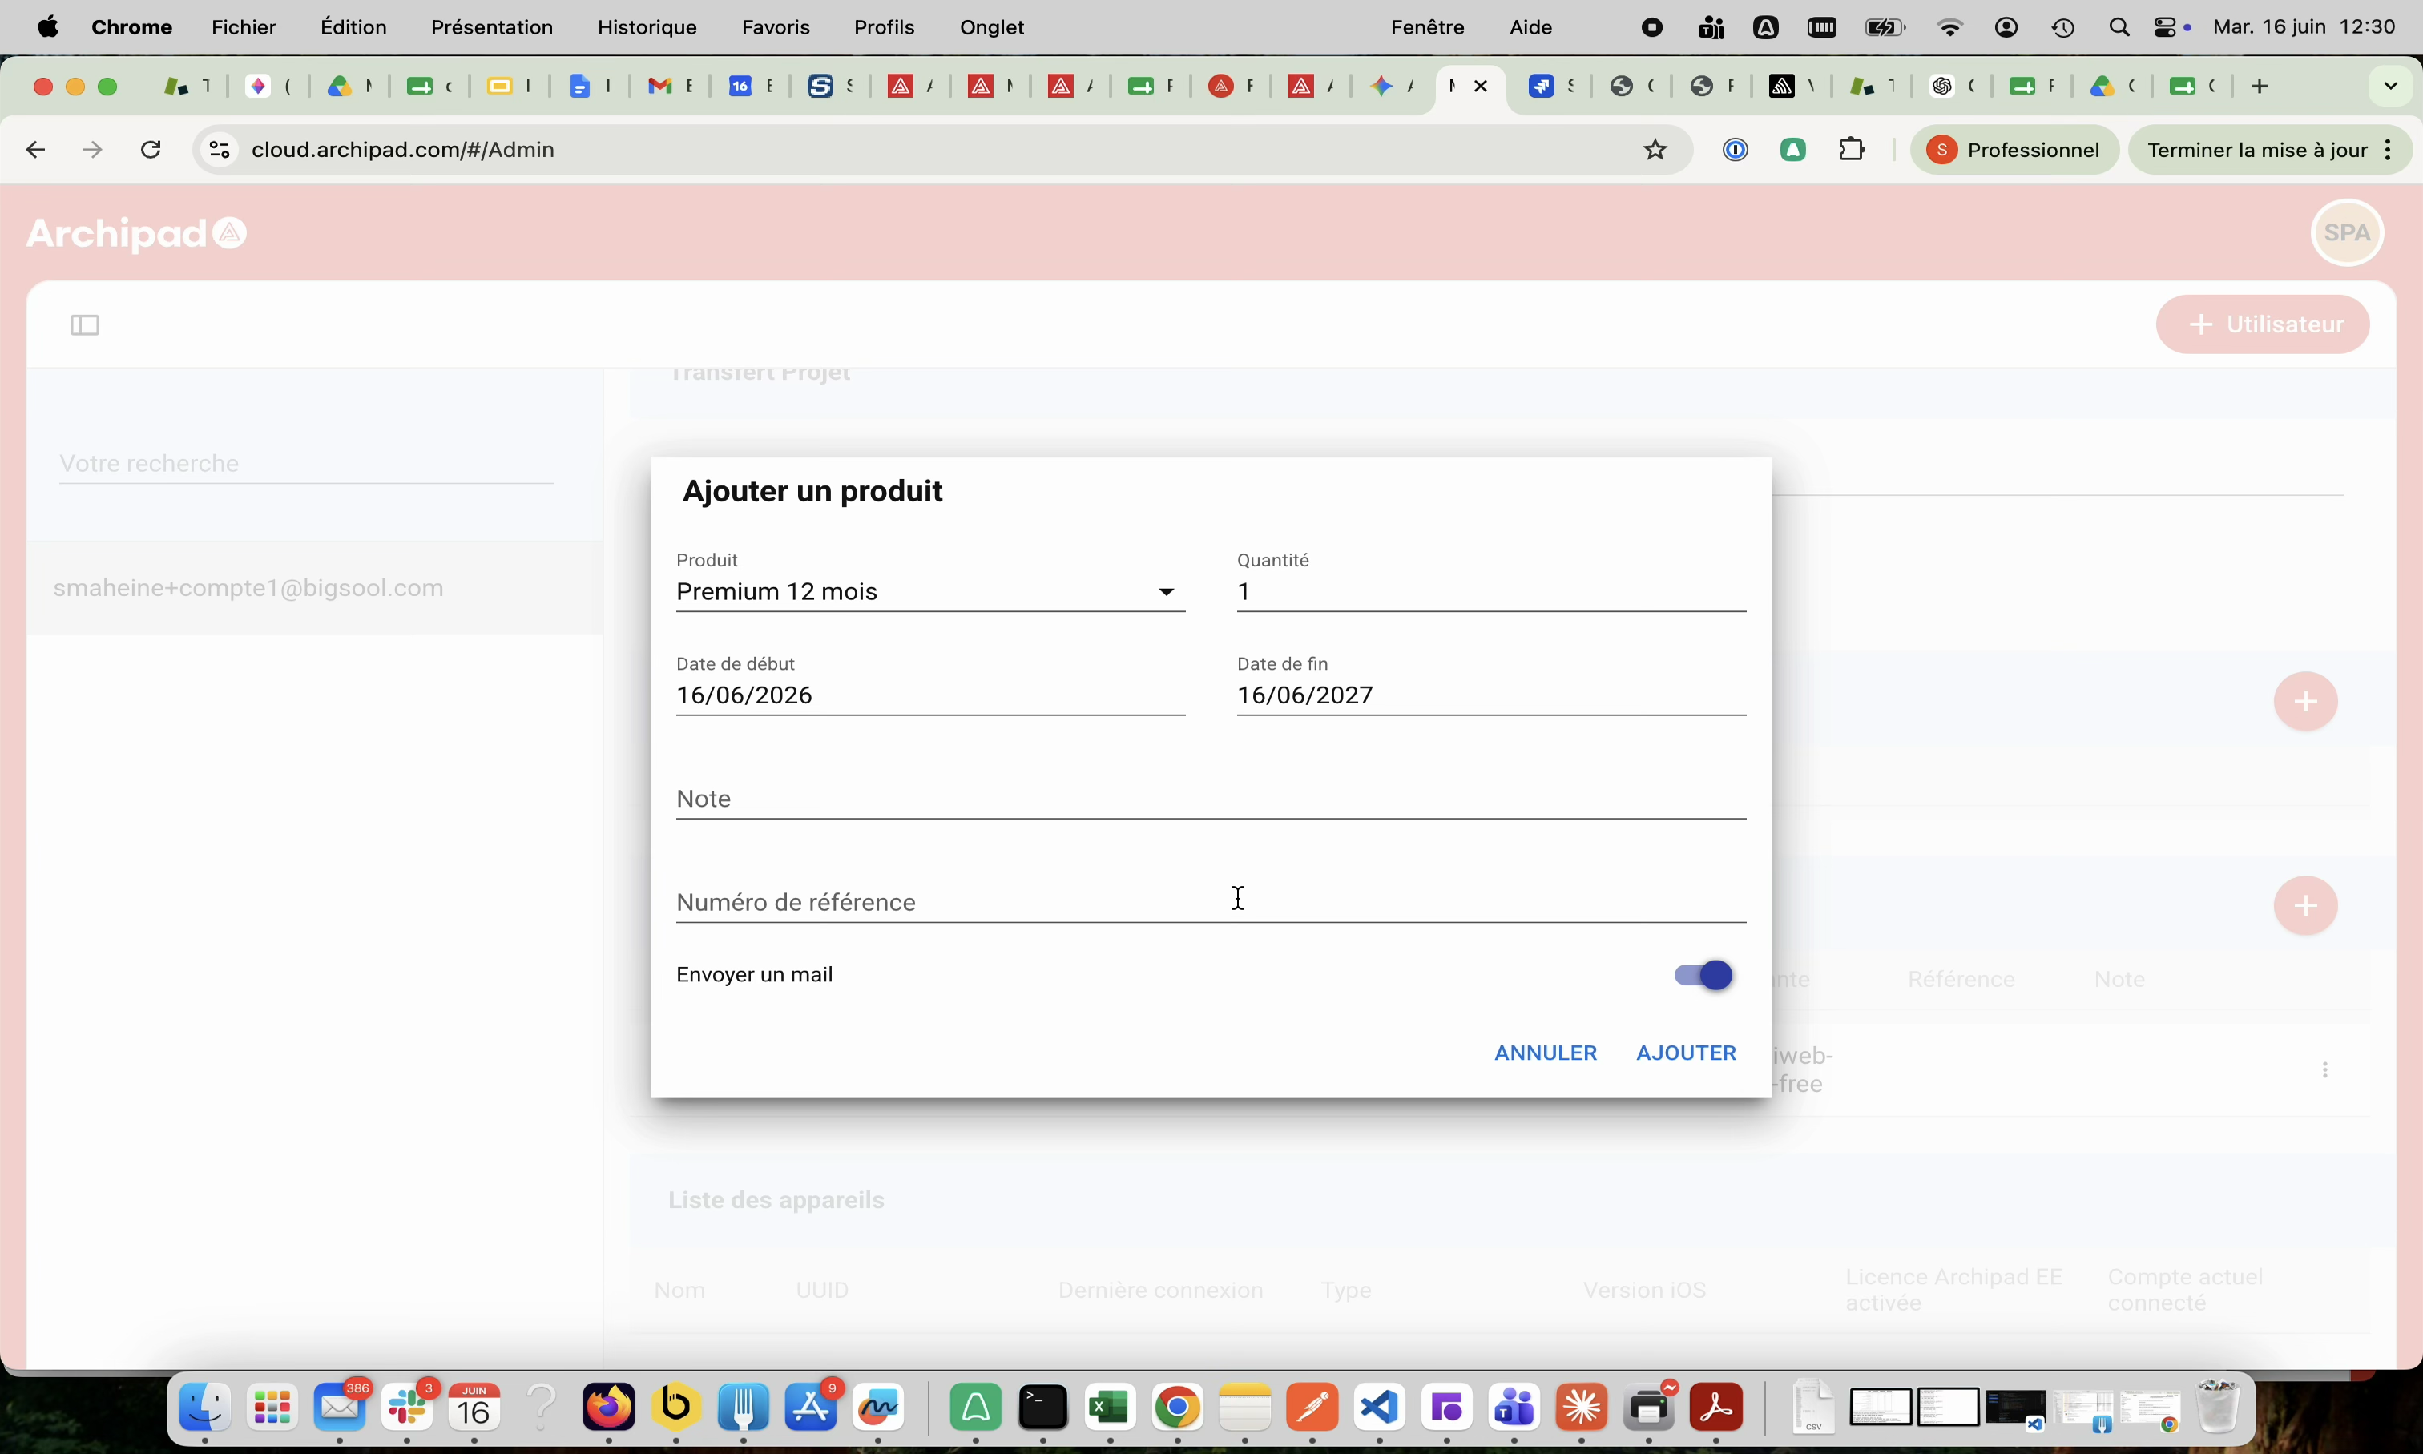Click the Archipad logo

[x=136, y=233]
